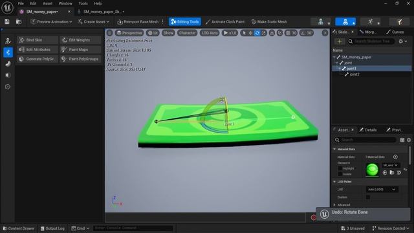This screenshot has height=233, width=414.
Task: Open the Create Asset dropdown
Action: (x=93, y=21)
